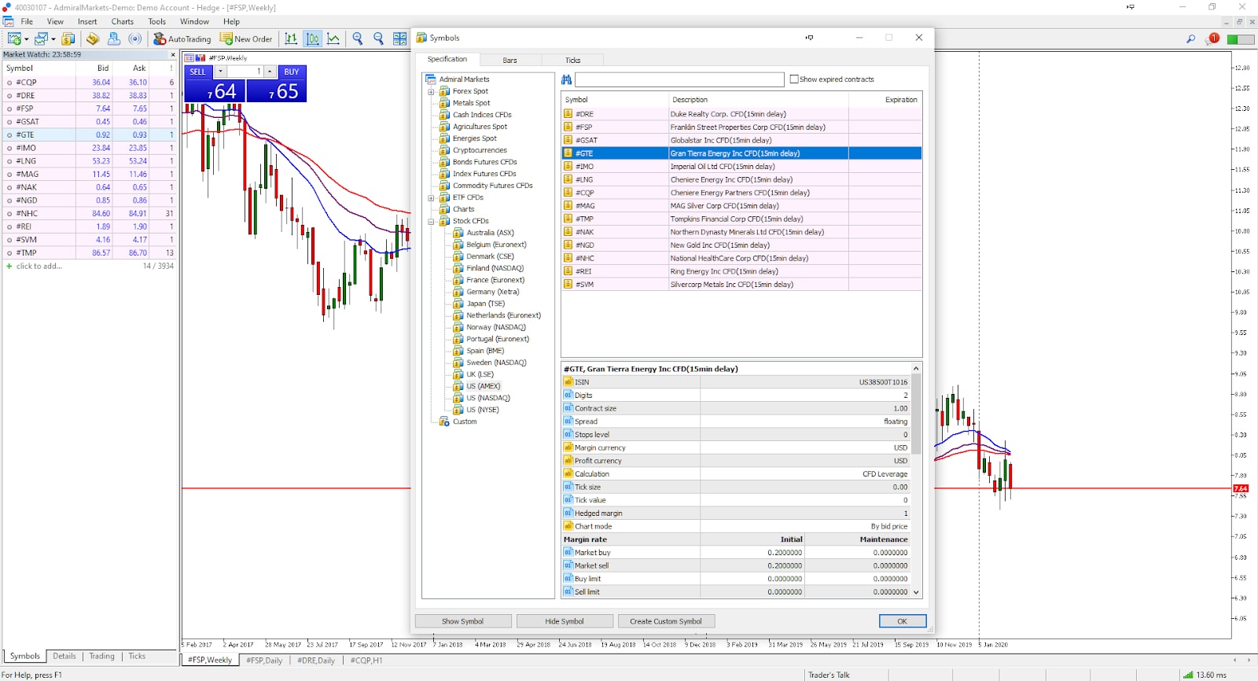Switch to the #DRE,Daily chart tab
This screenshot has width=1258, height=681.
pos(316,661)
